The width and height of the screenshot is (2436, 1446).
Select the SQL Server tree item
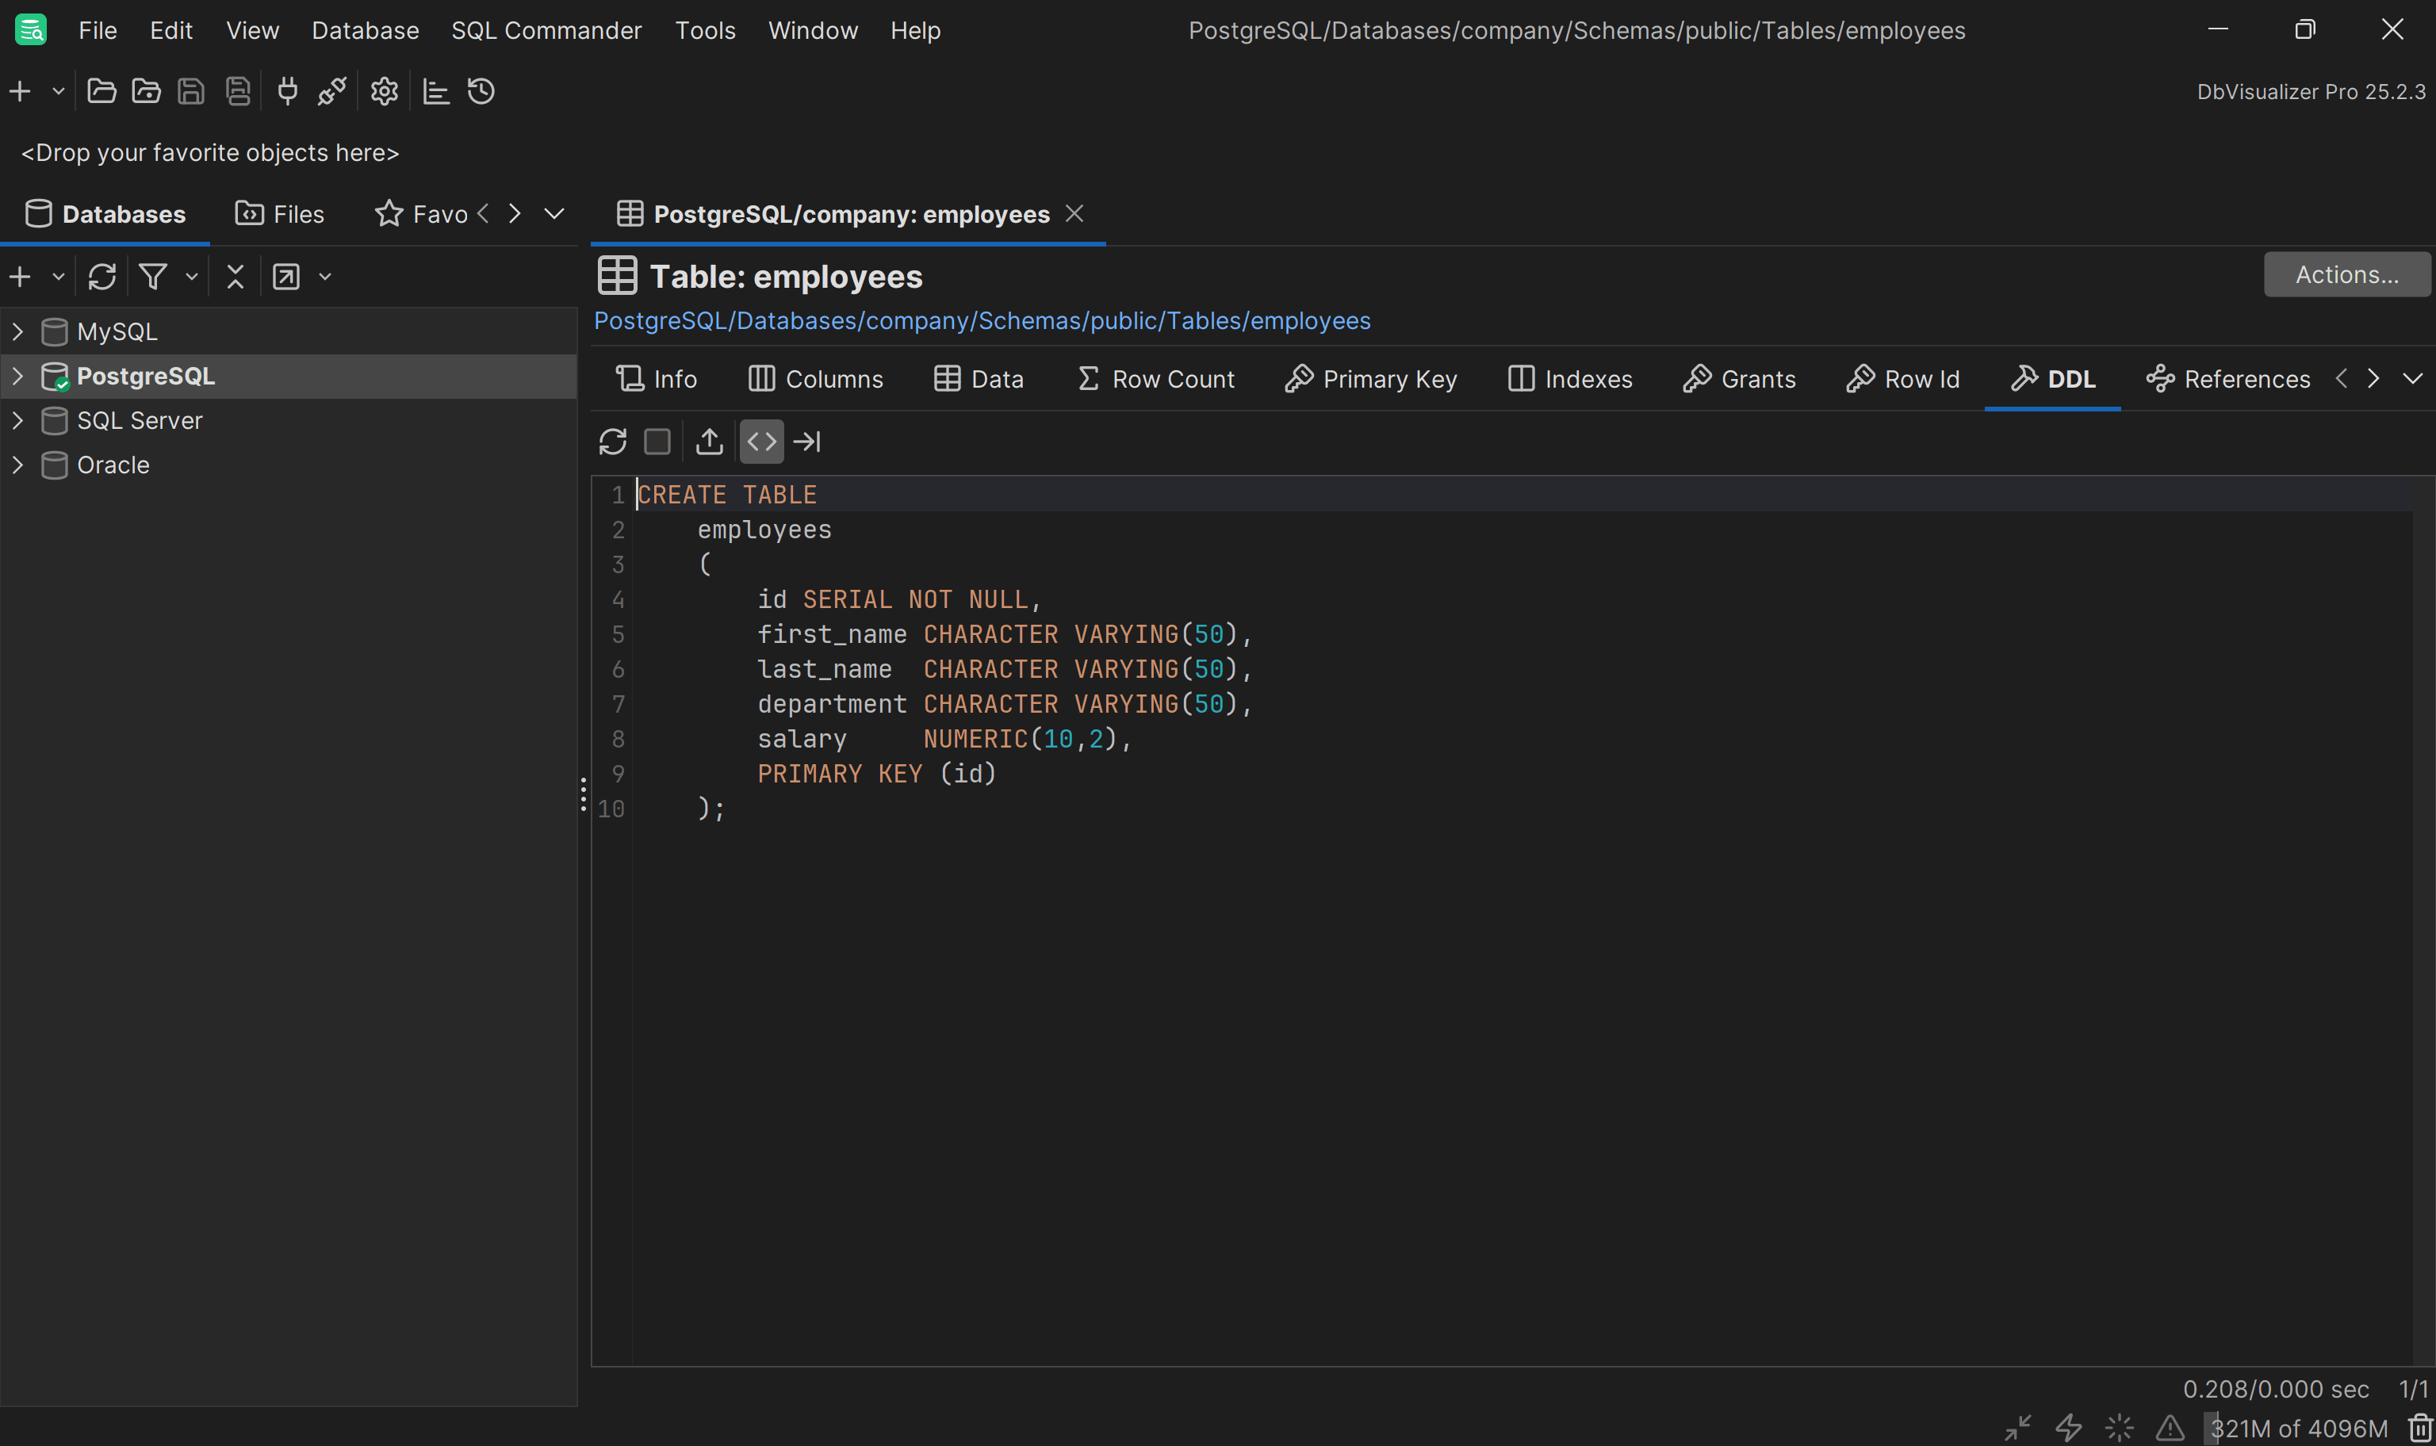click(140, 421)
